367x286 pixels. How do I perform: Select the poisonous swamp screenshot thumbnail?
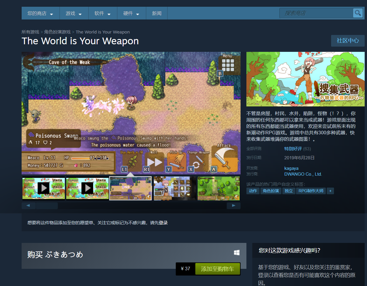click(131, 188)
